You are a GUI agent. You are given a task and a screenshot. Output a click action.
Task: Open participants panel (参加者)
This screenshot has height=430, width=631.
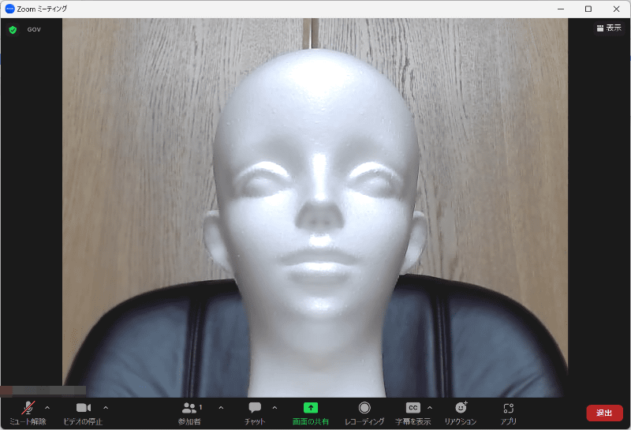tap(189, 413)
